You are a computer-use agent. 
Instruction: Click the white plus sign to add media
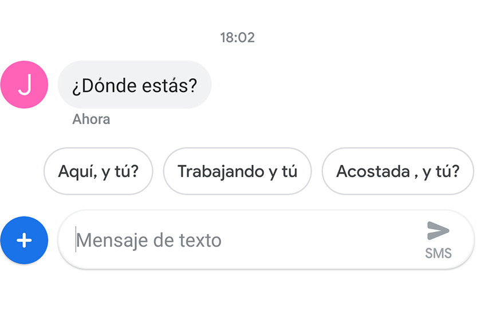24,241
